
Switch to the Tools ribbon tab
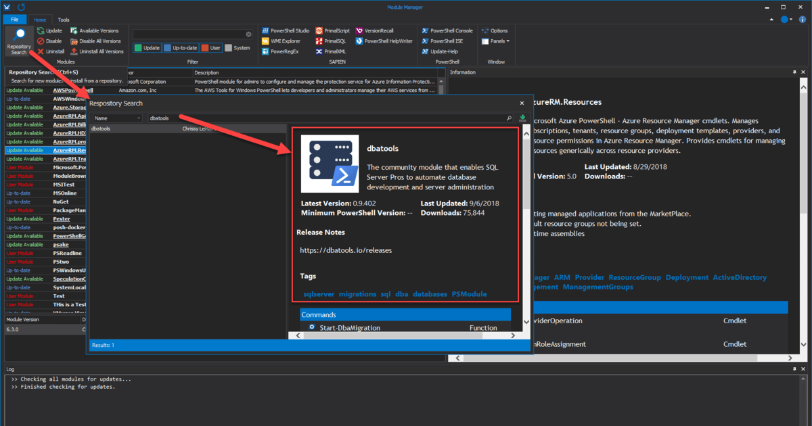(63, 19)
